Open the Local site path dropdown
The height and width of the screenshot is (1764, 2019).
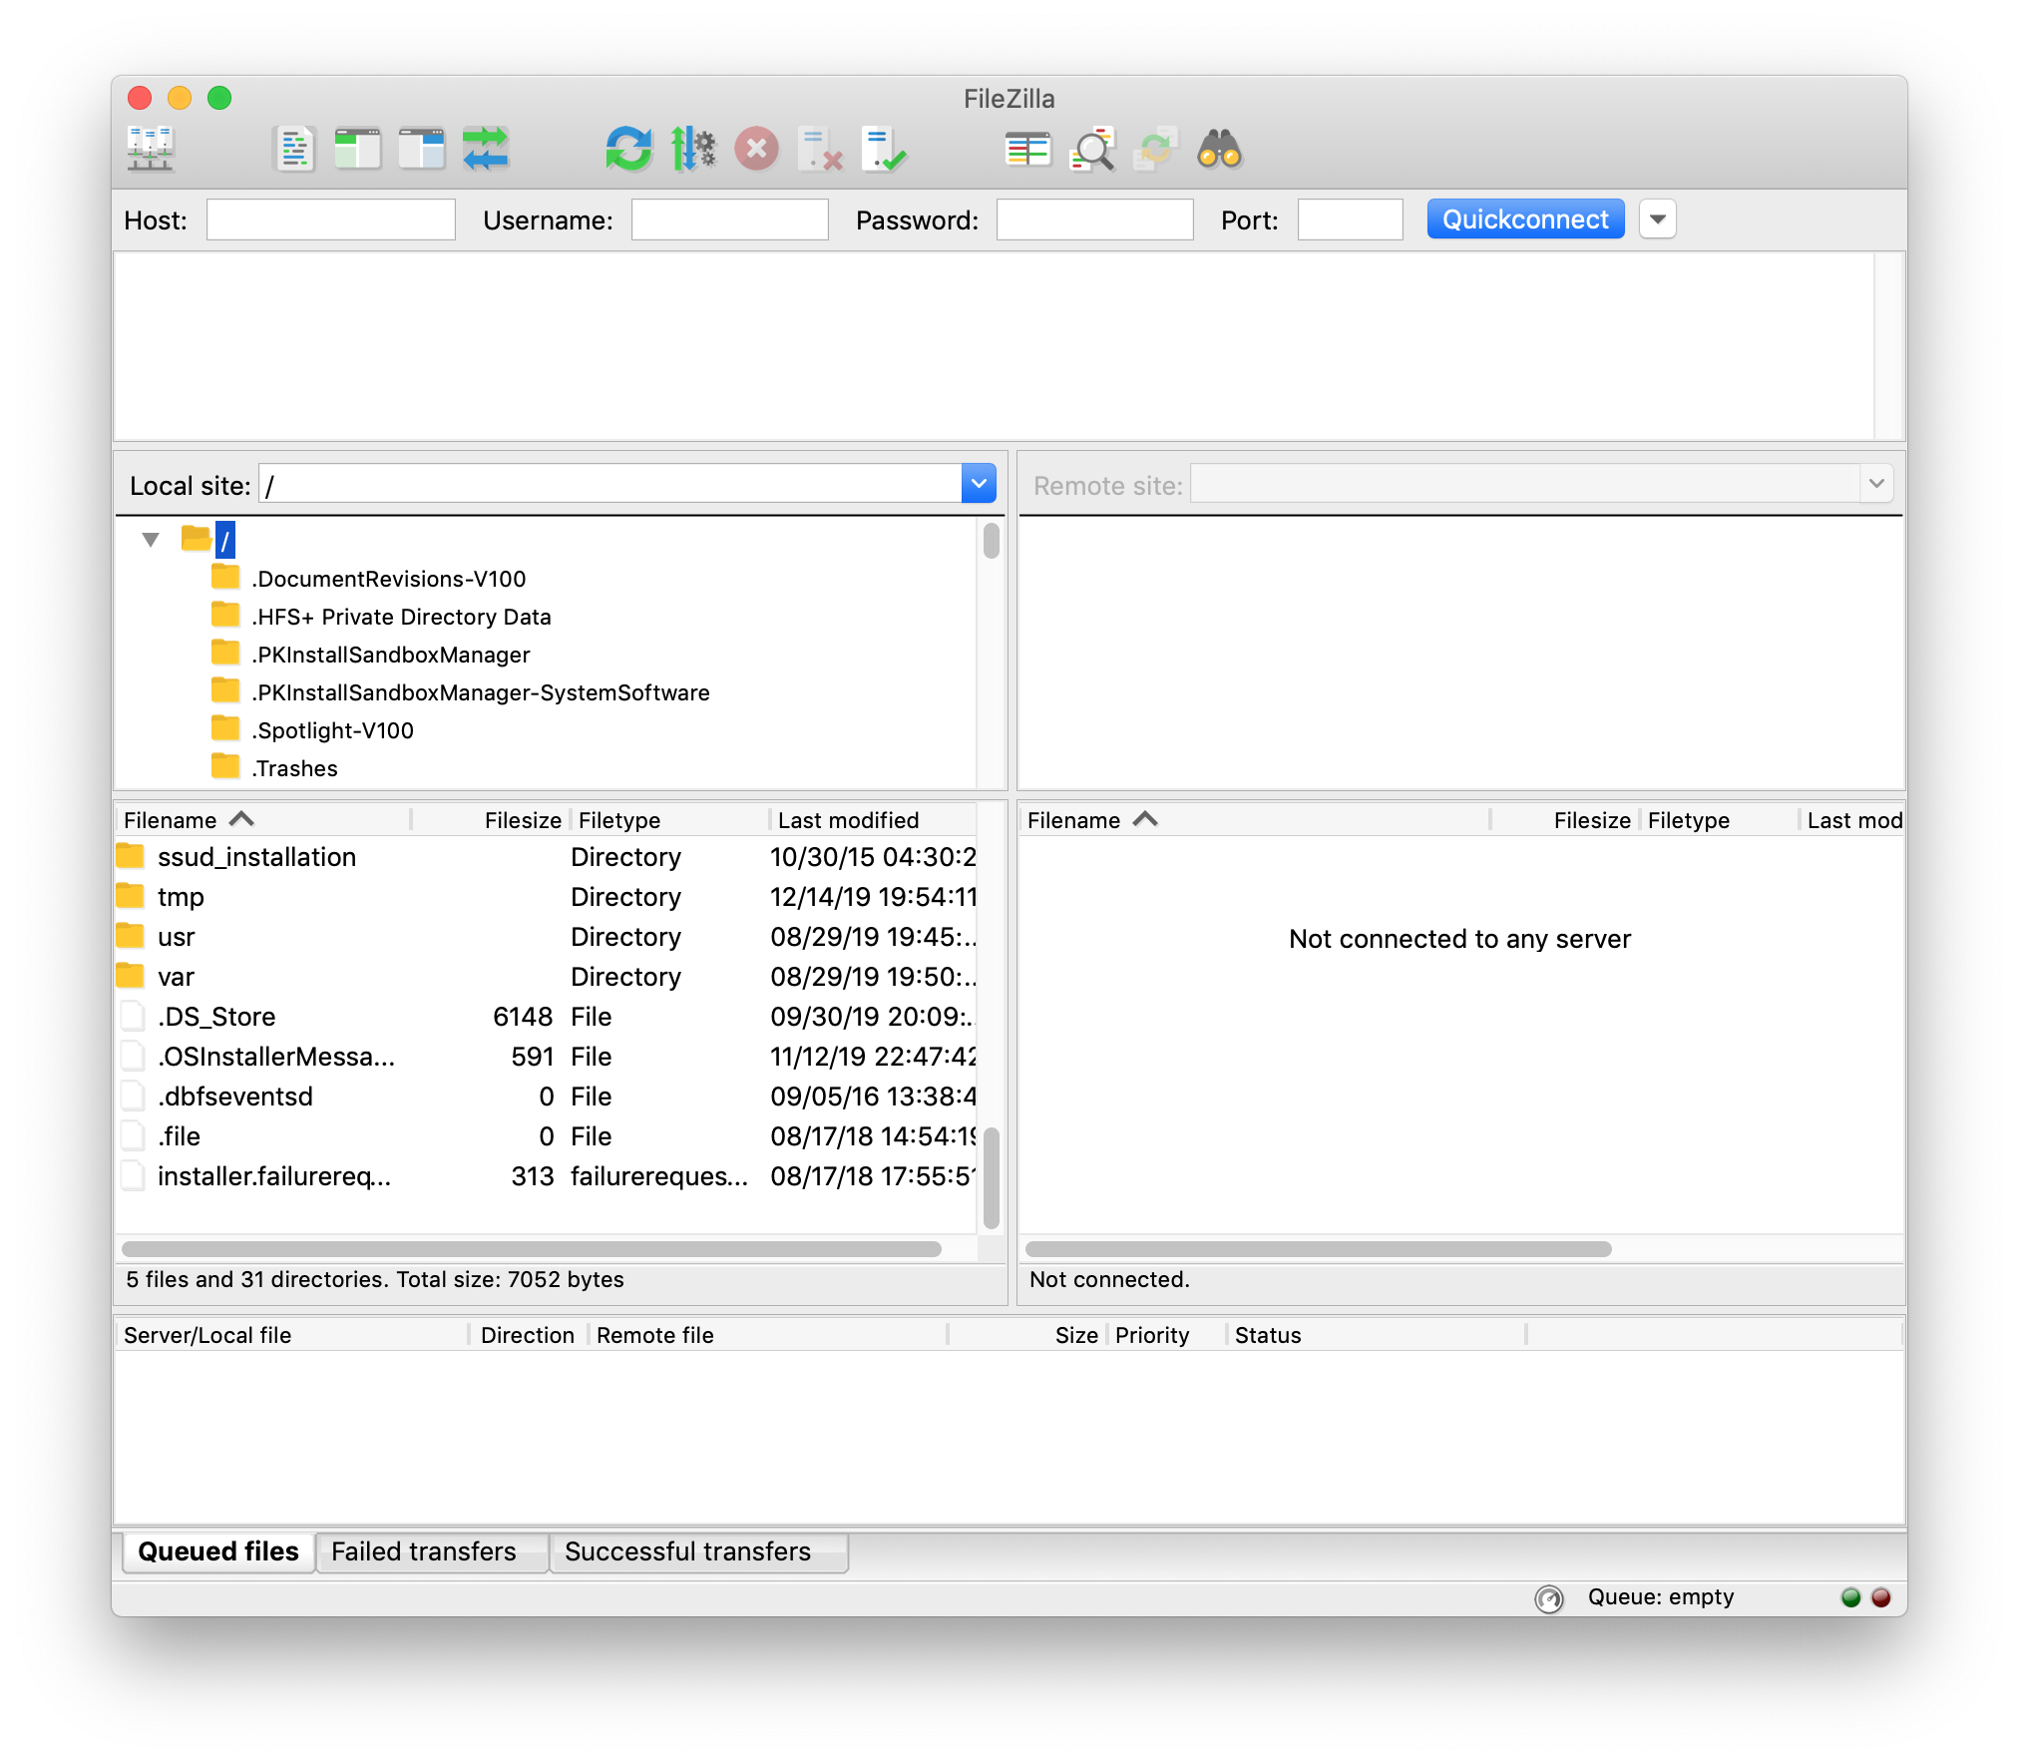(x=978, y=483)
